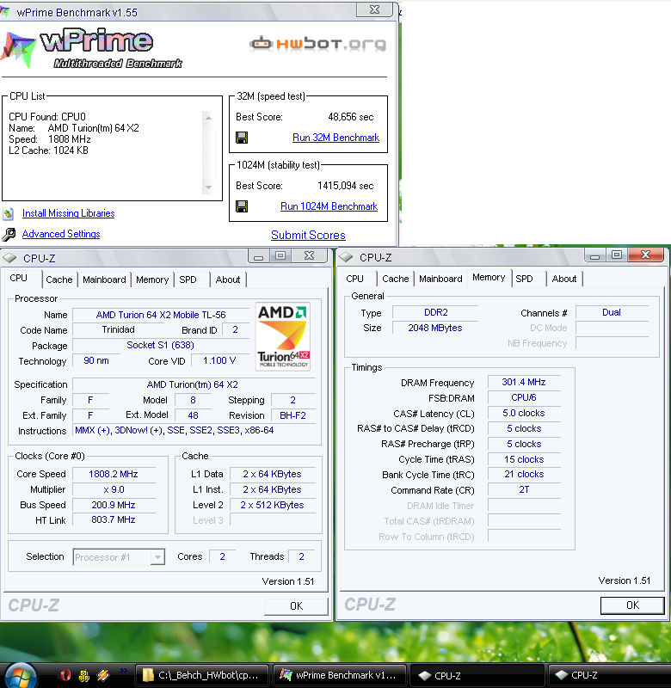Click the Bus Speed value 200.9 MHz
Image resolution: width=671 pixels, height=688 pixels.
click(114, 505)
